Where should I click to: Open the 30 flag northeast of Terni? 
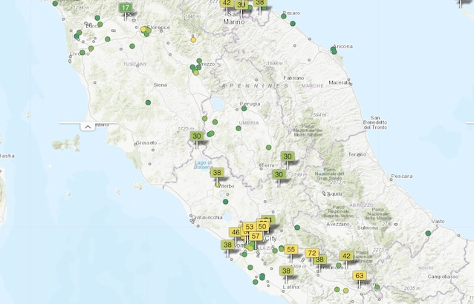288,156
